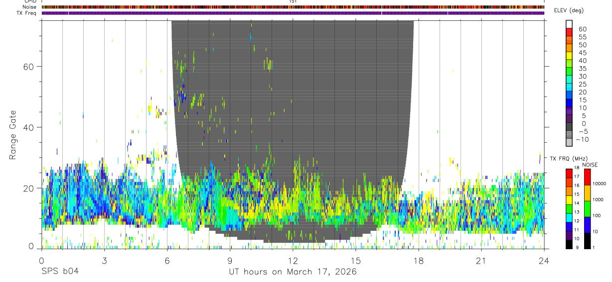Click the 12 UT hour tick label
This screenshot has height=282, width=612.
click(293, 261)
